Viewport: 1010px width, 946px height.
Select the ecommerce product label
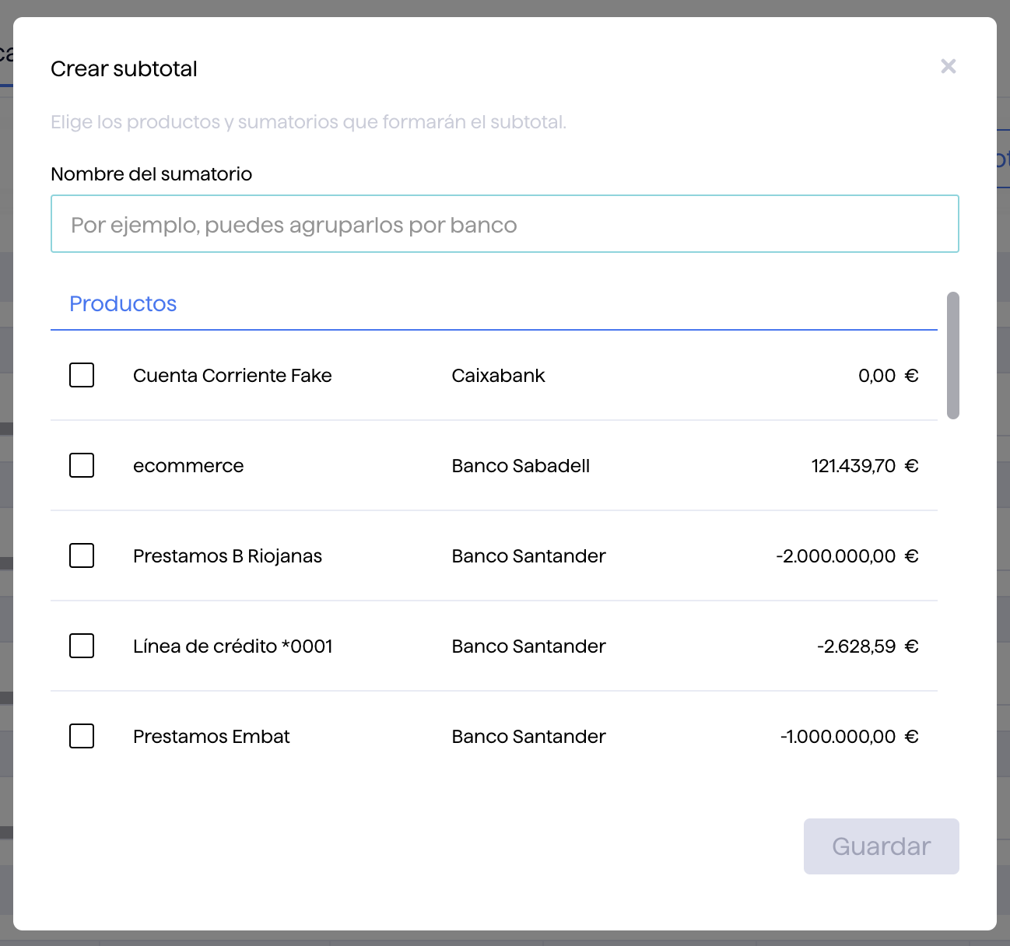click(188, 466)
